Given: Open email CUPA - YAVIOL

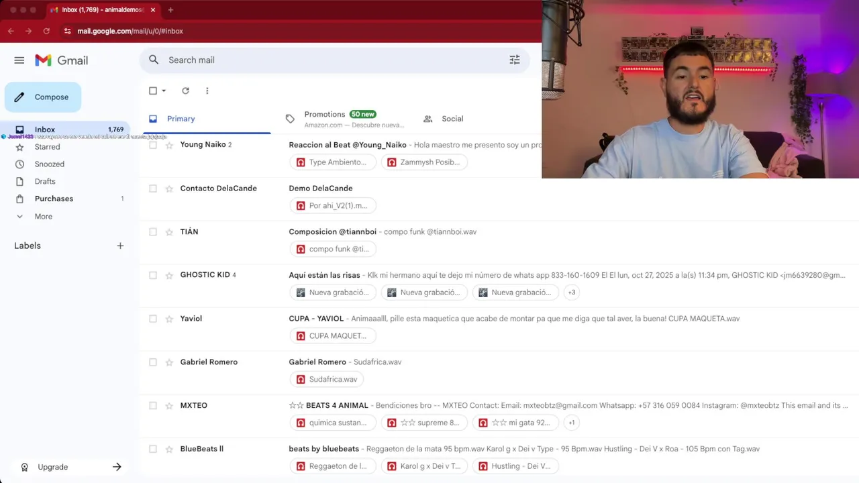Looking at the screenshot, I should click(x=316, y=319).
